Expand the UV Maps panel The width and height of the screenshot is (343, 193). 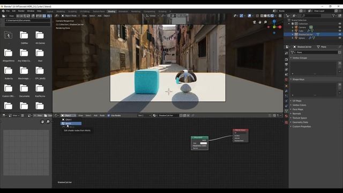297,101
